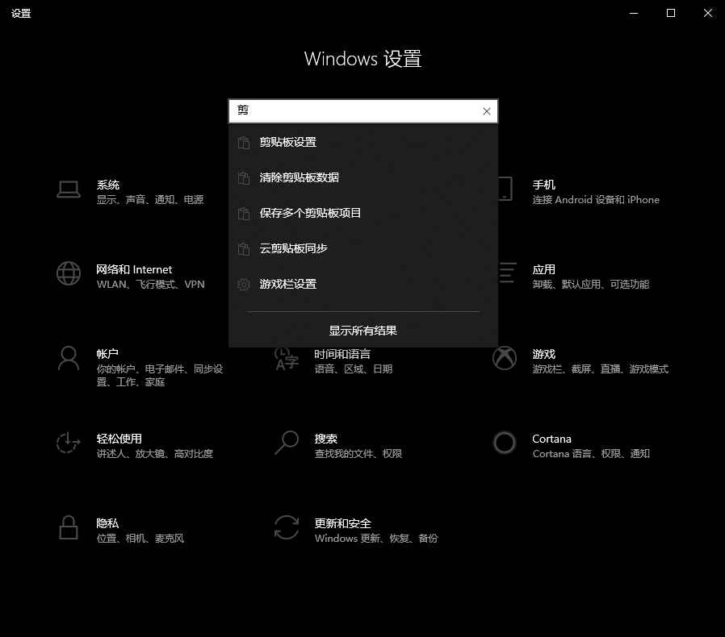Select 剪贴板设置 search suggestion
Screen dimensions: 725x637
(x=363, y=142)
